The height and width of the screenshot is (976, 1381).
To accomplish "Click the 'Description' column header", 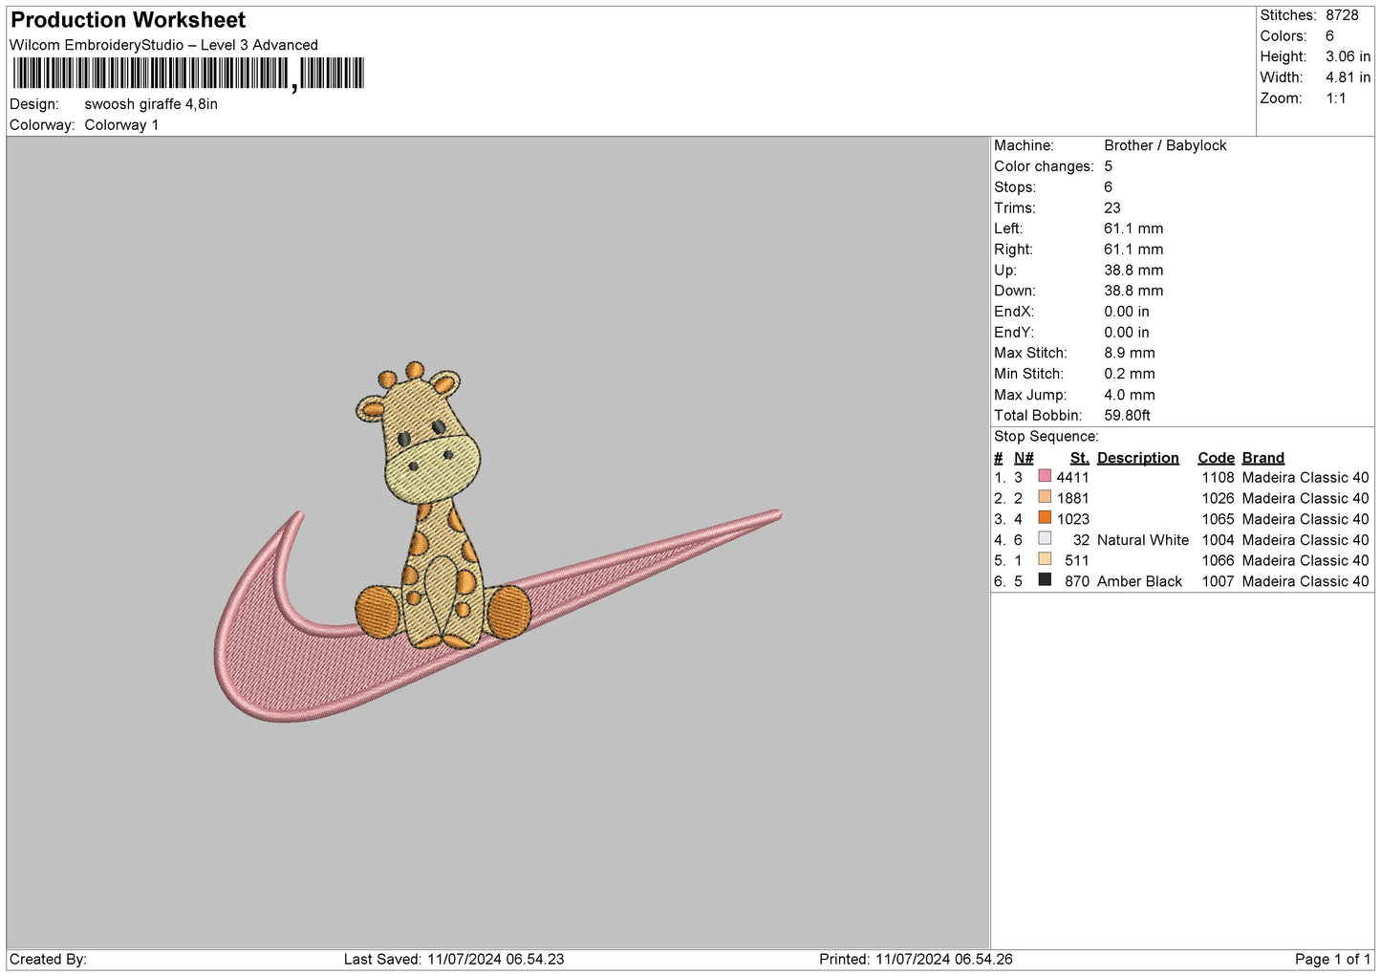I will click(1137, 458).
